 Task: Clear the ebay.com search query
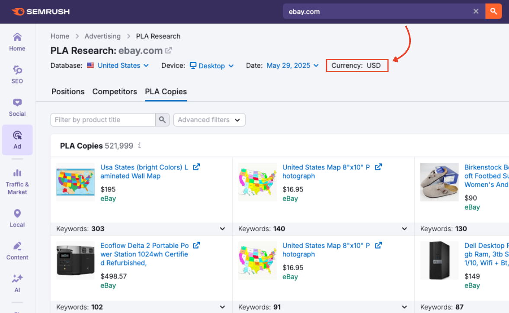pos(476,11)
